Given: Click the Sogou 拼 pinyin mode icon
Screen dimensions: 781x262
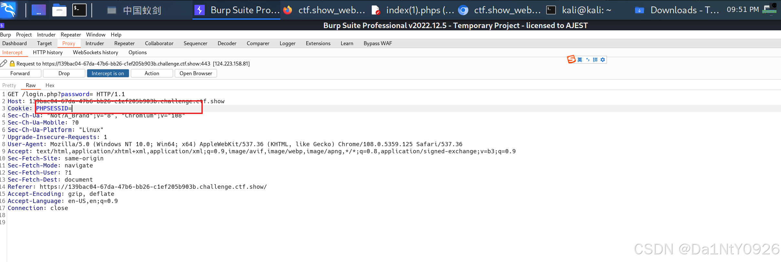Looking at the screenshot, I should [595, 60].
